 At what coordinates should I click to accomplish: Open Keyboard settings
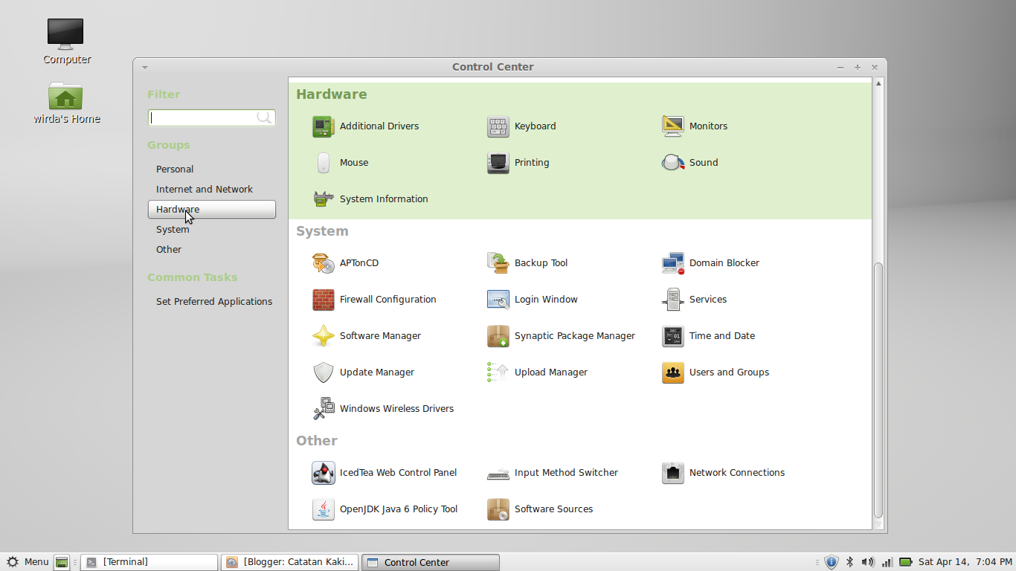(x=533, y=126)
